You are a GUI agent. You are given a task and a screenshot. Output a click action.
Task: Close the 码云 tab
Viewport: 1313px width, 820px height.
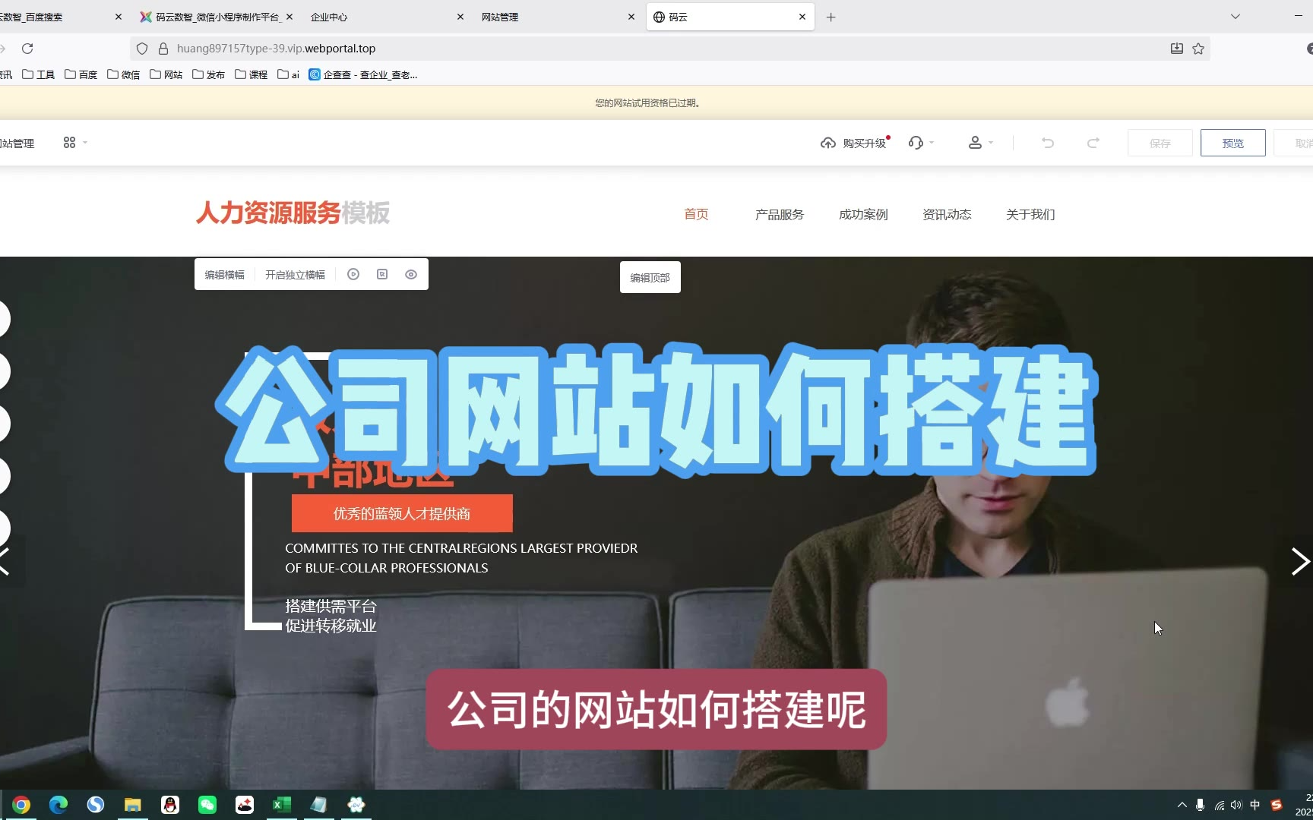802,17
